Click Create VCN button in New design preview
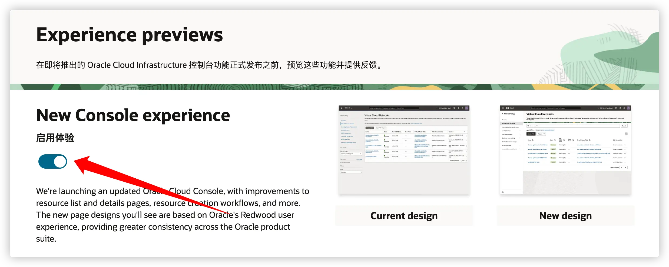Image resolution: width=669 pixels, height=267 pixels. pos(531,134)
